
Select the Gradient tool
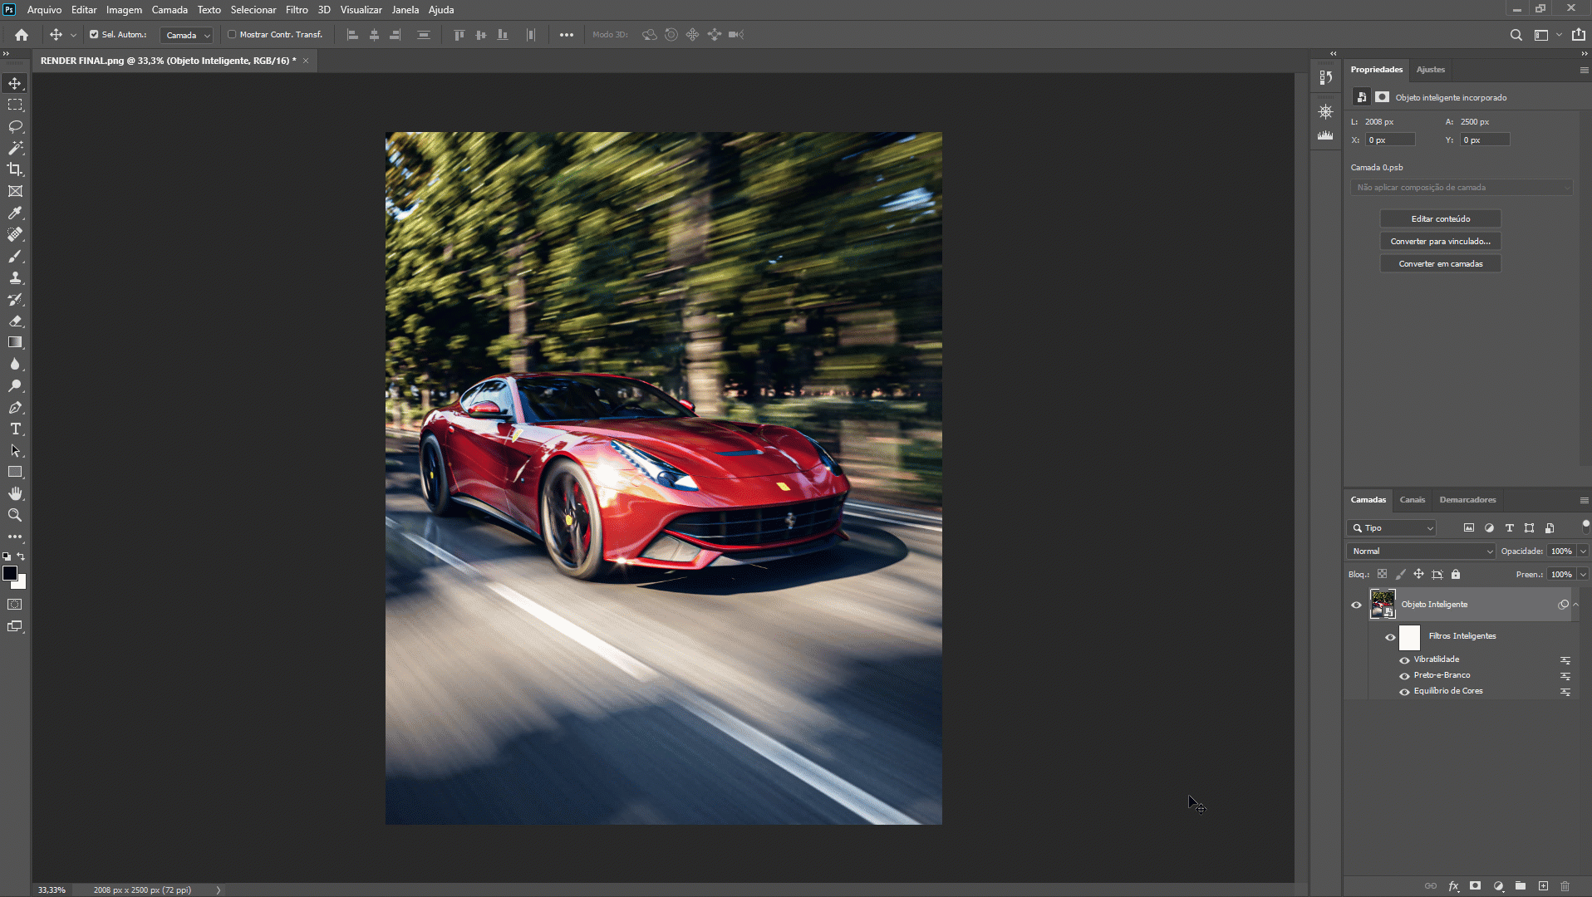(15, 342)
